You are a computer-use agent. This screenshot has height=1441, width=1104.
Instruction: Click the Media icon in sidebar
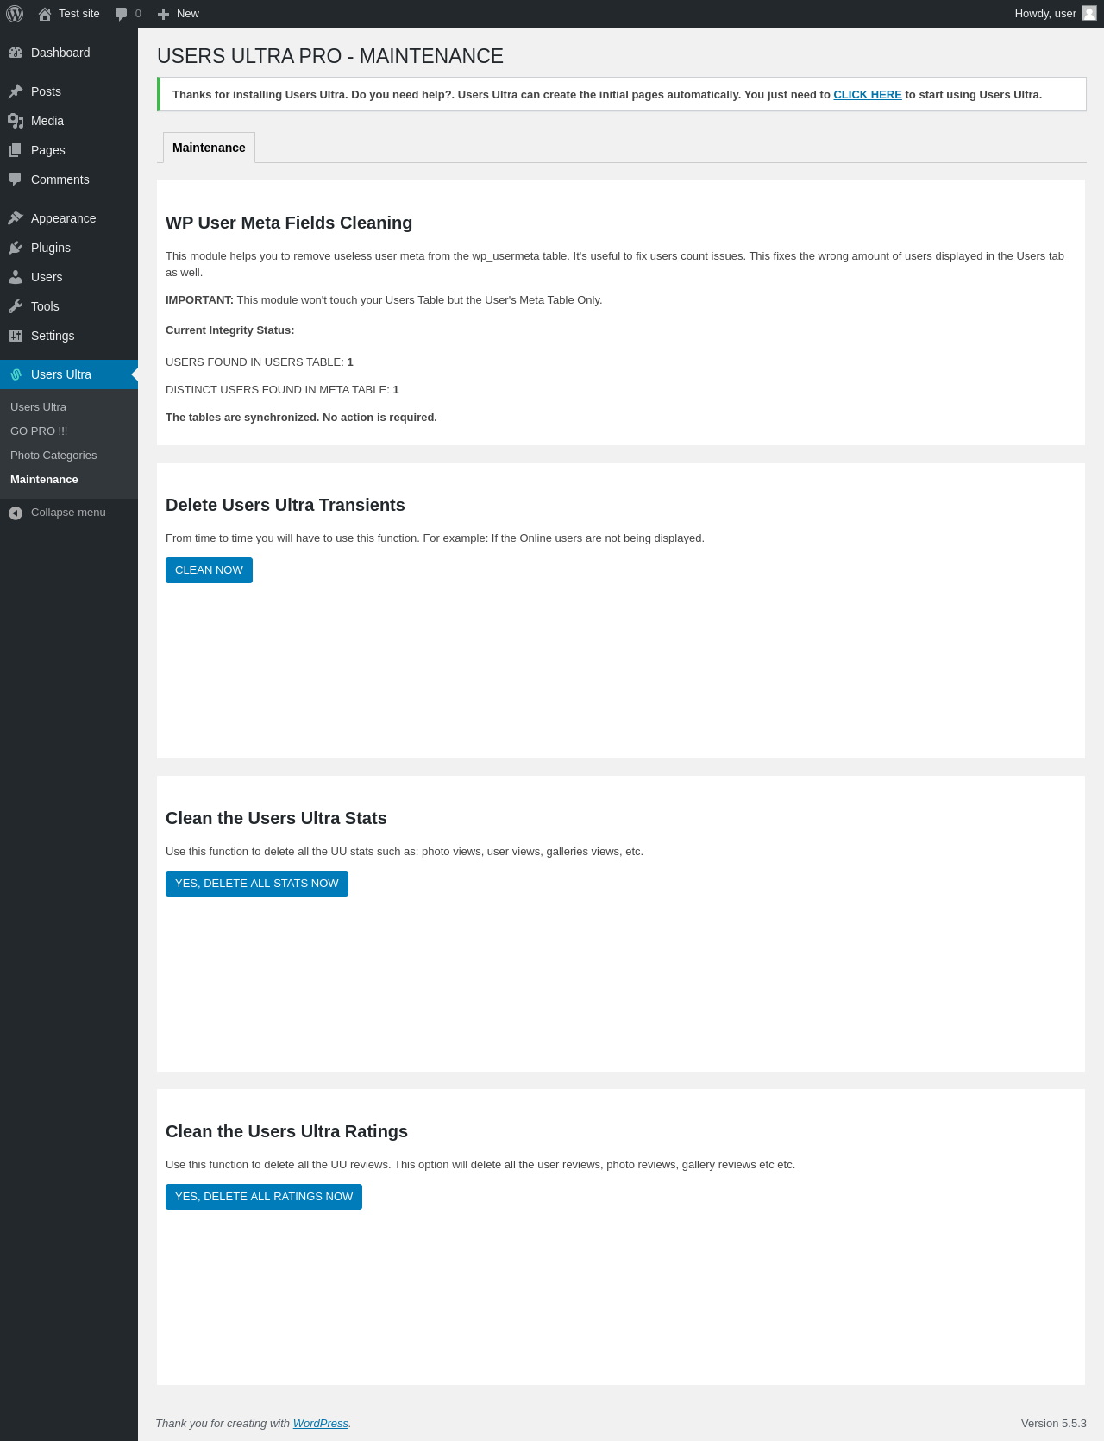[16, 121]
